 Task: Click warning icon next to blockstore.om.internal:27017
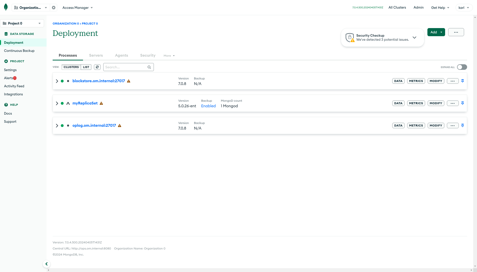pos(129,81)
